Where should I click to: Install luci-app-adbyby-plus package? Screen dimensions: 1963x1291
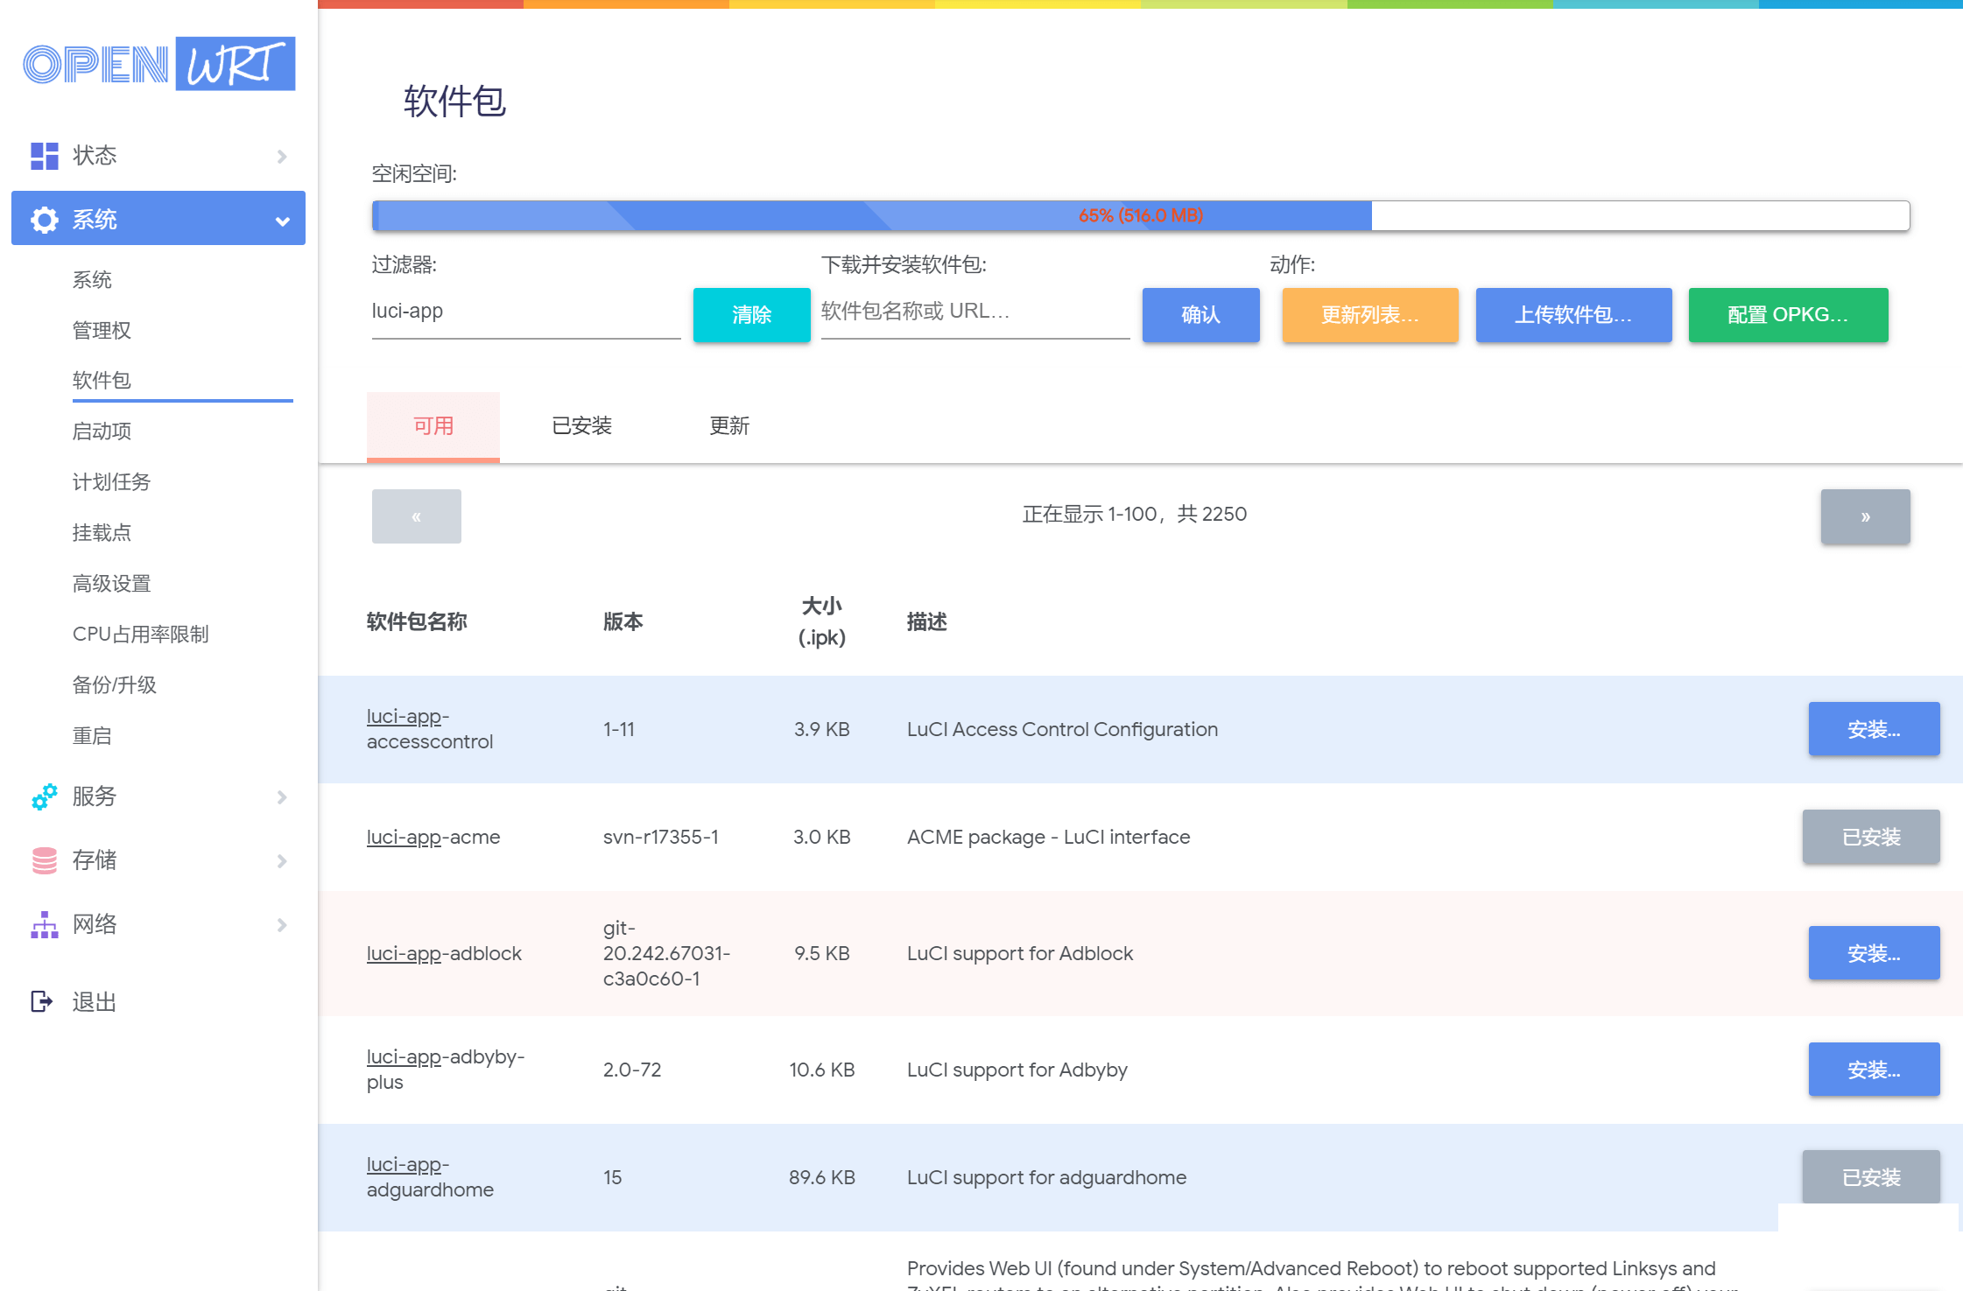(1874, 1070)
